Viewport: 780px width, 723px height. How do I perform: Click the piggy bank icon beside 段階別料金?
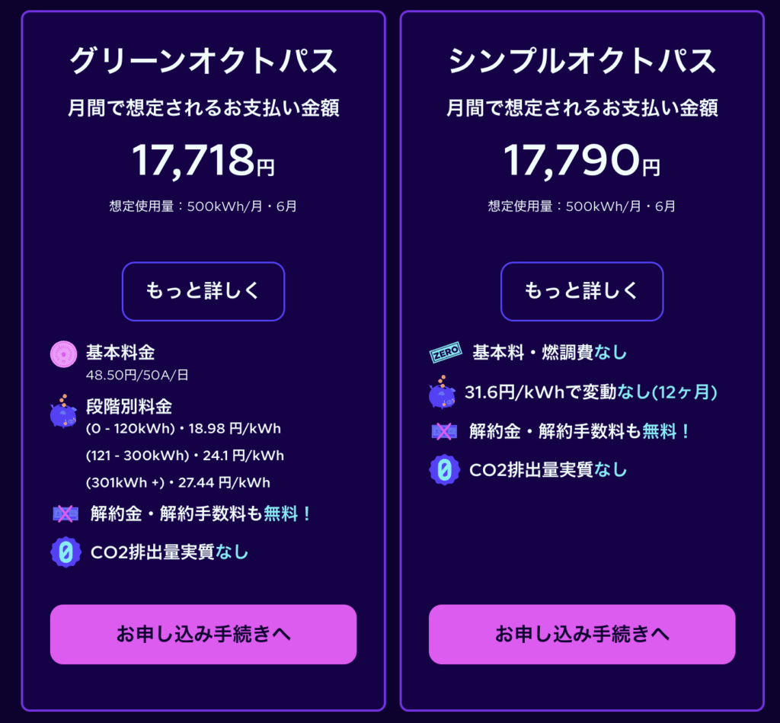[x=64, y=411]
